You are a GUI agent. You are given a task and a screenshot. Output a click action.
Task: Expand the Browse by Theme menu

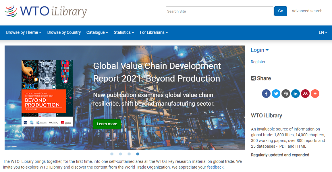(x=24, y=33)
